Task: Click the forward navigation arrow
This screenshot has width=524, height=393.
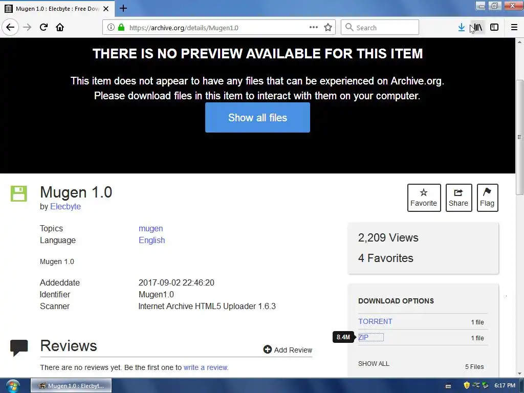Action: [27, 28]
